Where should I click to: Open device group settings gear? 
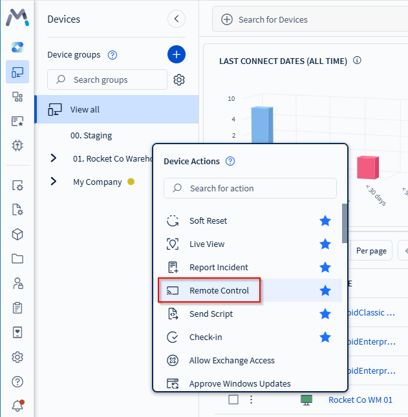point(179,80)
